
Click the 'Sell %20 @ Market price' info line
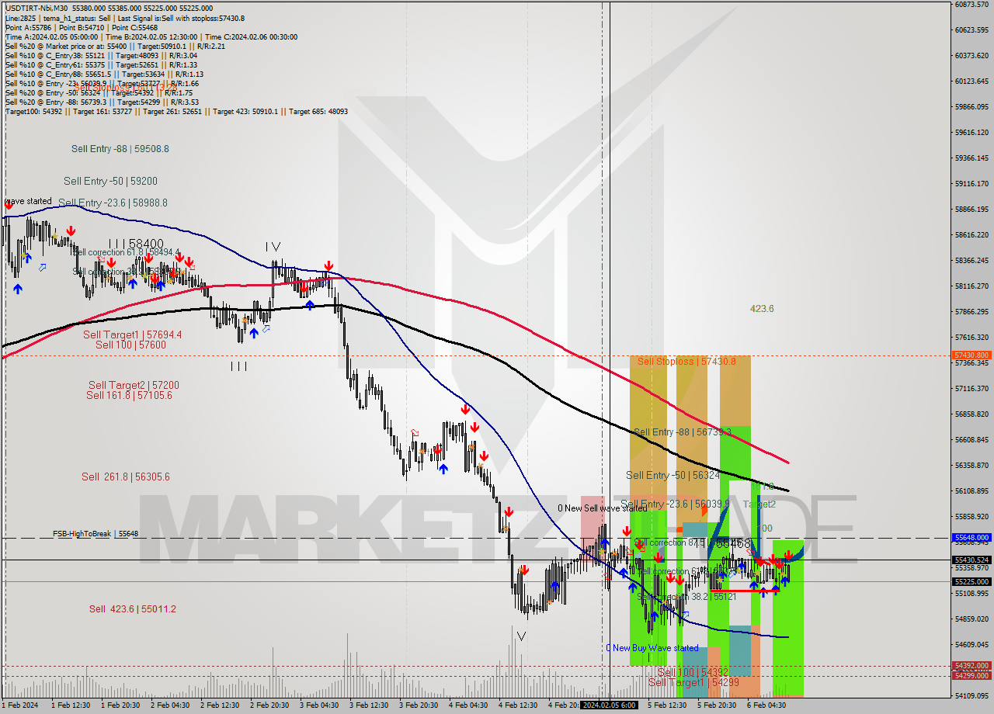pyautogui.click(x=115, y=46)
